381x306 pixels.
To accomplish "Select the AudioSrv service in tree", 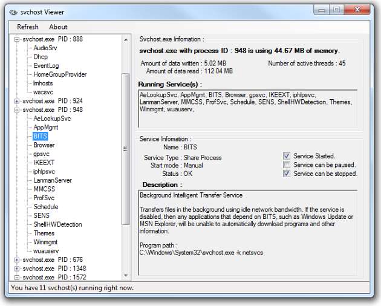I will [45, 48].
